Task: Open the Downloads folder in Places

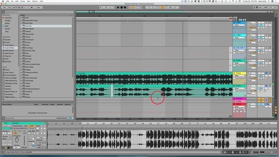Action: tap(9, 94)
